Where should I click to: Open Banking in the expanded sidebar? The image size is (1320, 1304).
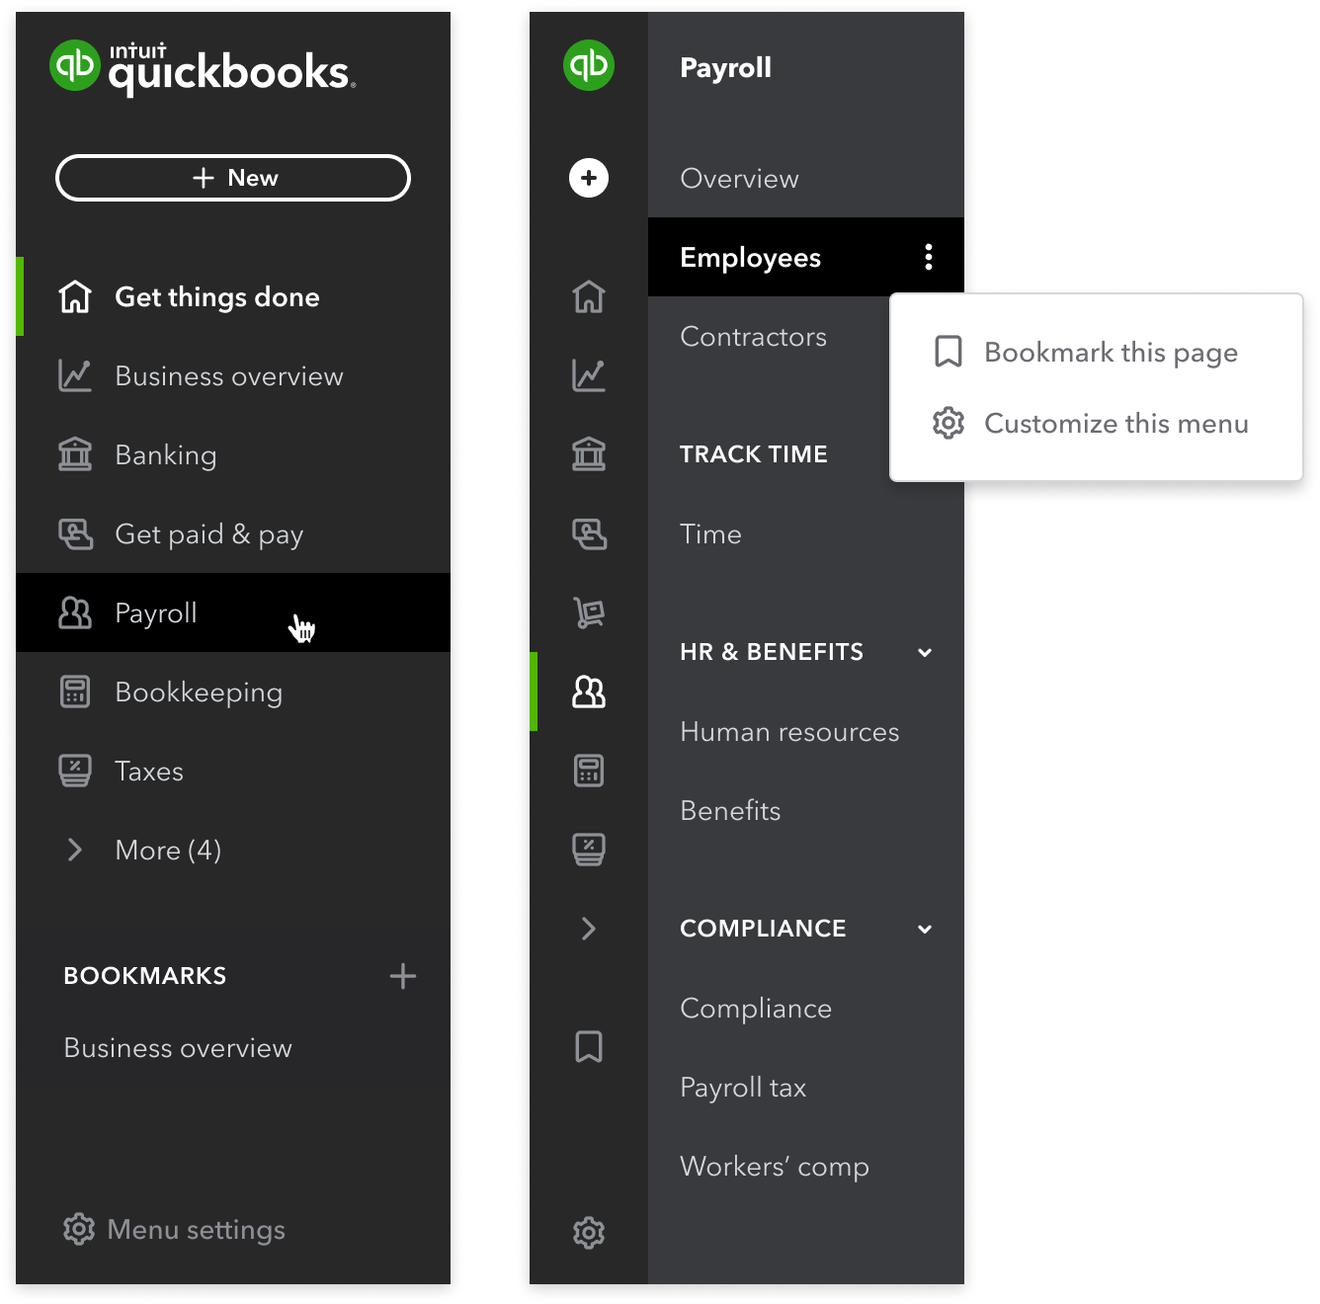233,454
